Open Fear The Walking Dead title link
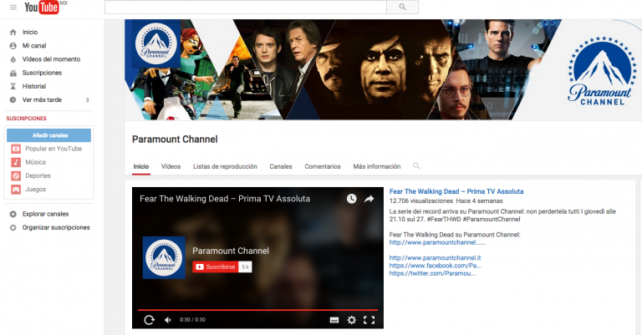 pyautogui.click(x=456, y=191)
